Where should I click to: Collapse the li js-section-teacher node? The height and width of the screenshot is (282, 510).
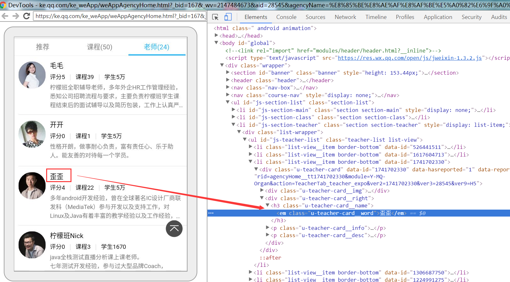point(233,125)
